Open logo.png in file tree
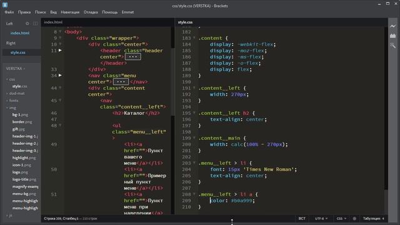 tap(20, 172)
